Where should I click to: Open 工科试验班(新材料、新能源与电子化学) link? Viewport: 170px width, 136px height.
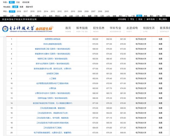click(x=53, y=113)
